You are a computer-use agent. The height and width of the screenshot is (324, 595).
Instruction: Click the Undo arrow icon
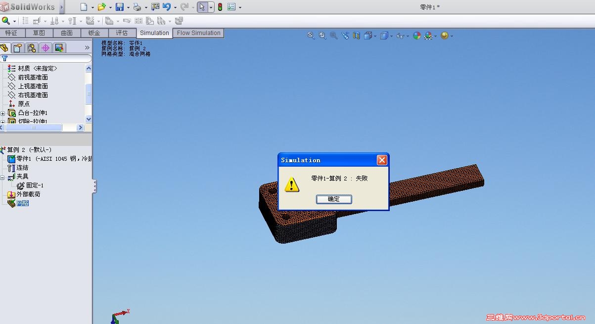(x=167, y=7)
